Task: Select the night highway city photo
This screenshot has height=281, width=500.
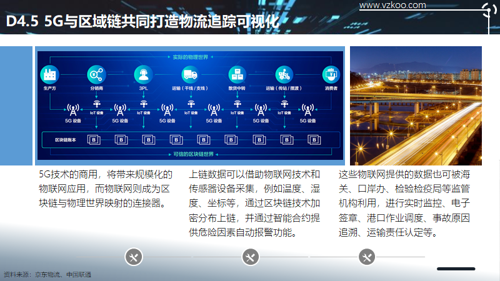Action: [416, 106]
